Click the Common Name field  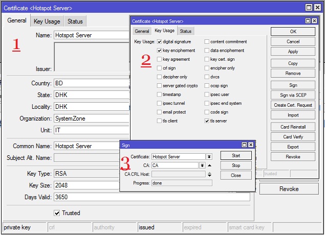(x=87, y=146)
